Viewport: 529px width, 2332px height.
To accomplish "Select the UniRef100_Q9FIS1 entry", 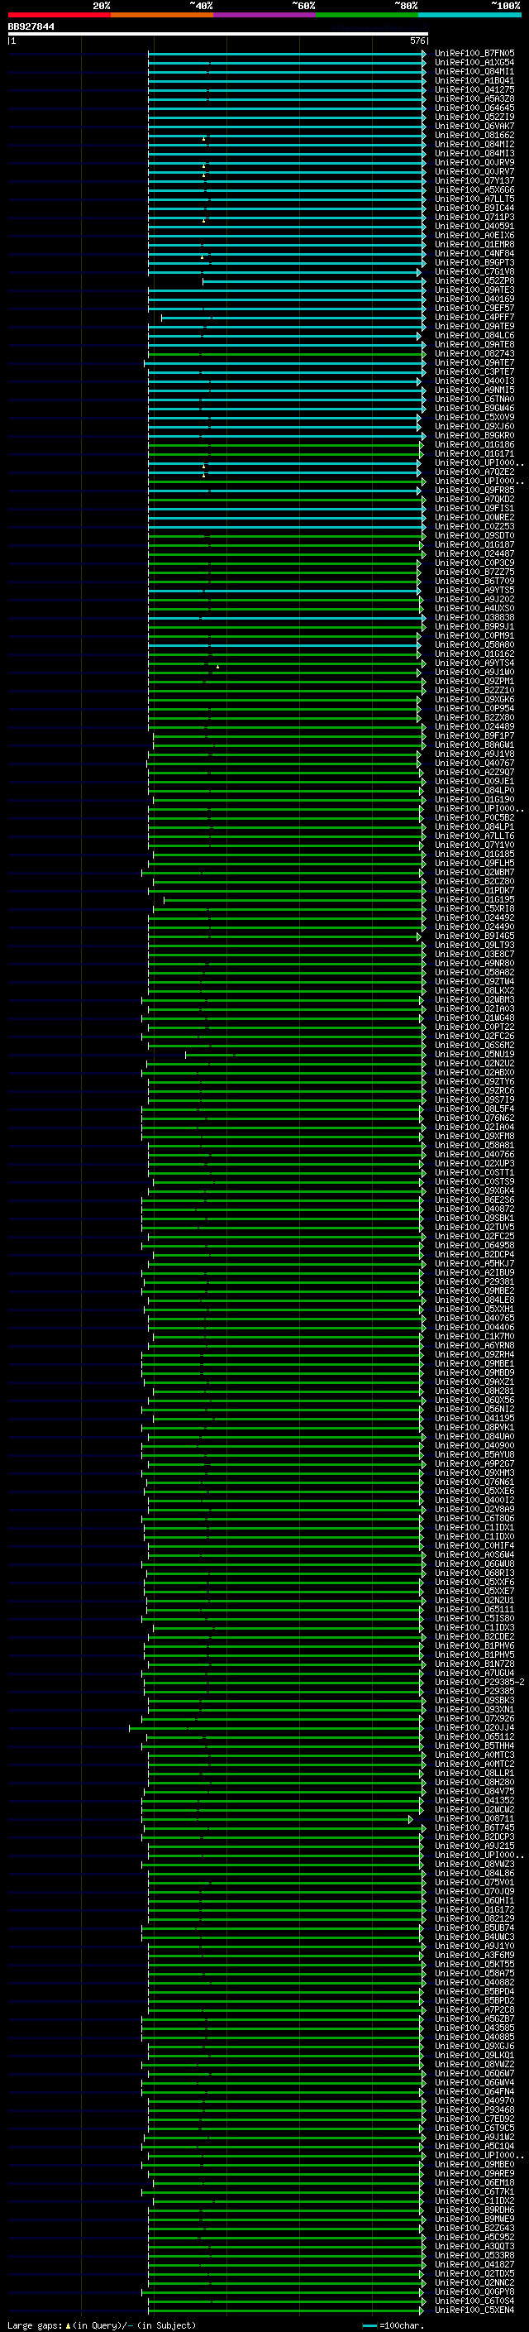I will (x=474, y=509).
